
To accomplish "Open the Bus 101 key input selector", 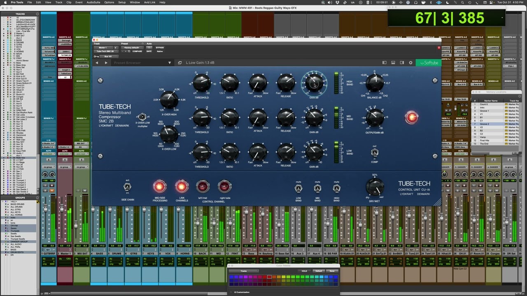I will coord(109,56).
